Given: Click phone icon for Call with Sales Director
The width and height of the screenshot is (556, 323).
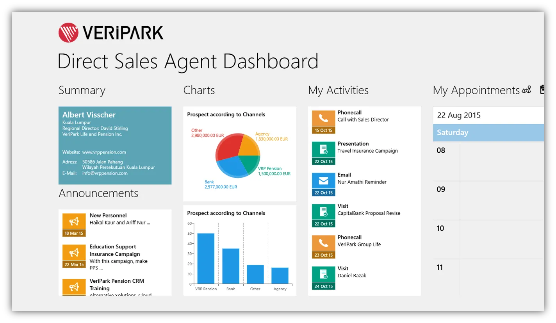Looking at the screenshot, I should (x=323, y=118).
